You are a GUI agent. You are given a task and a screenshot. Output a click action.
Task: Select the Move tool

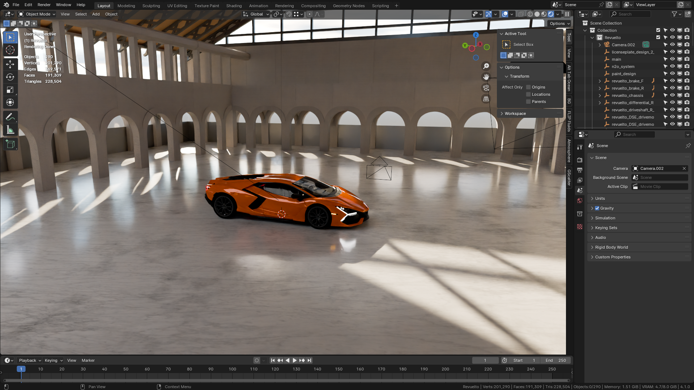[10, 64]
